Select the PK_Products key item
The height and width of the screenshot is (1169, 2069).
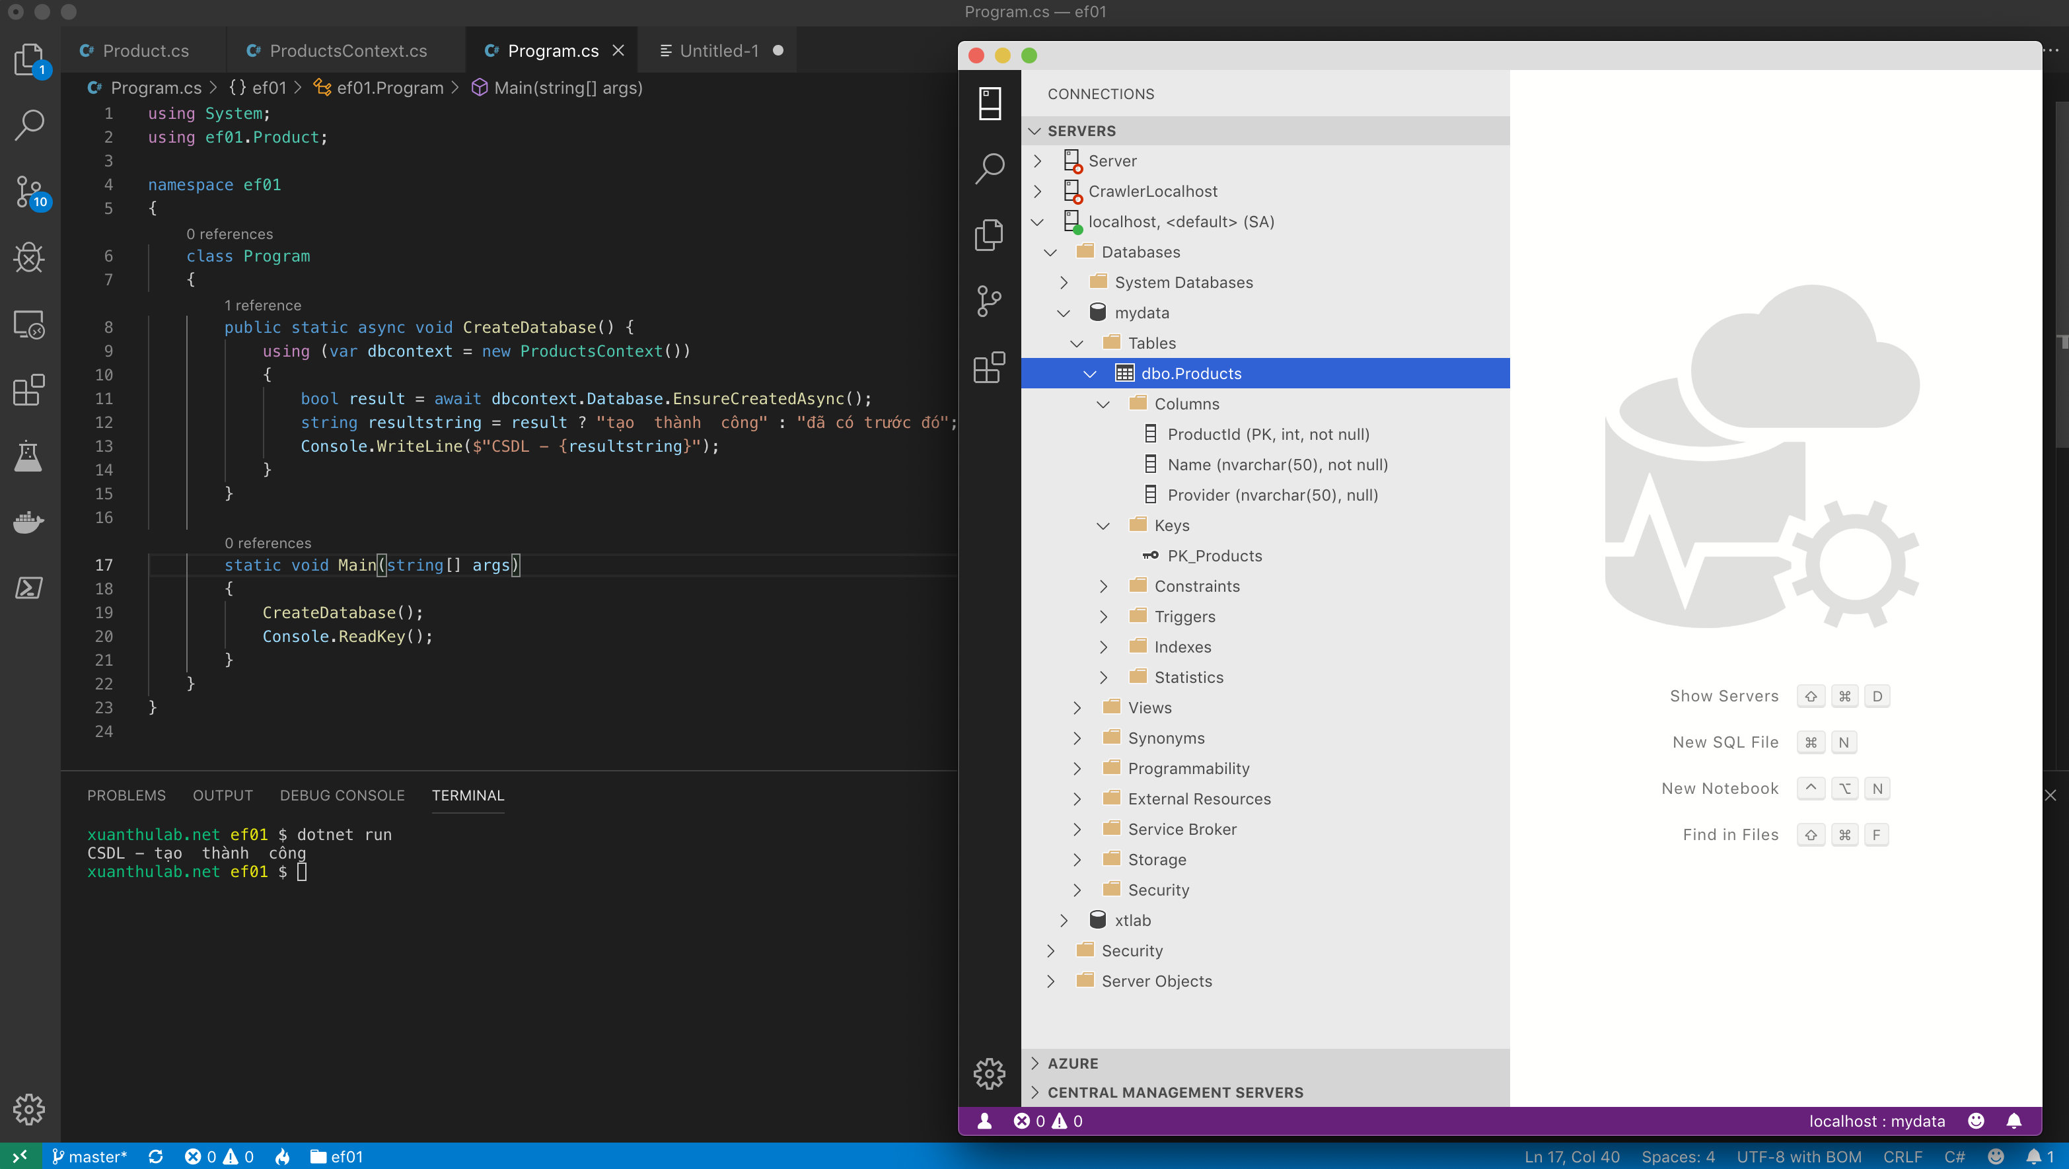click(1214, 555)
